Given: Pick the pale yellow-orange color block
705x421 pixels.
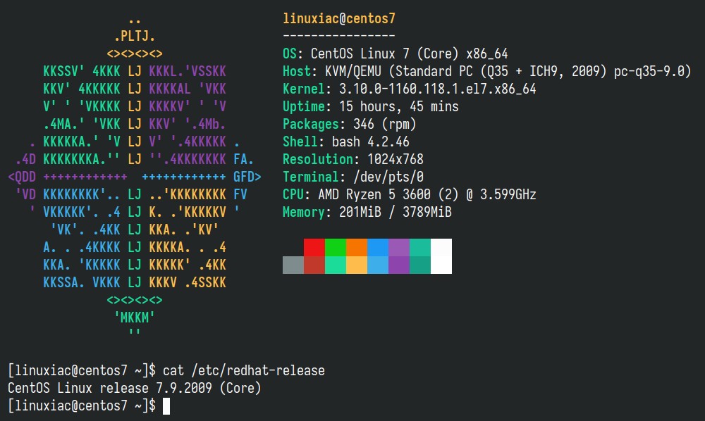Looking at the screenshot, I should click(x=357, y=265).
